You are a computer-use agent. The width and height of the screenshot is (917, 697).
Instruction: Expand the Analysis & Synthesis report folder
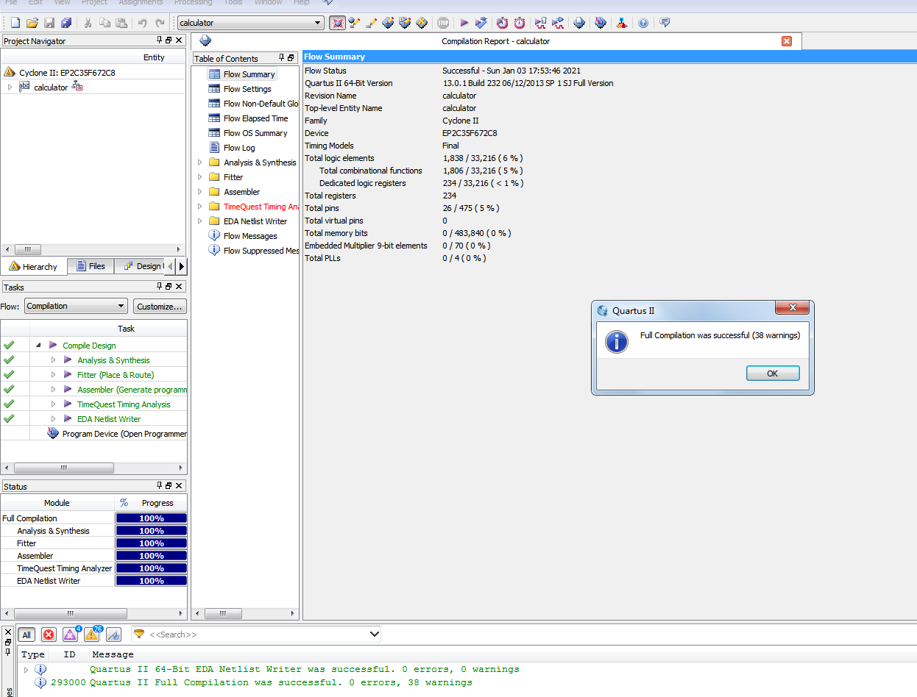(x=199, y=162)
